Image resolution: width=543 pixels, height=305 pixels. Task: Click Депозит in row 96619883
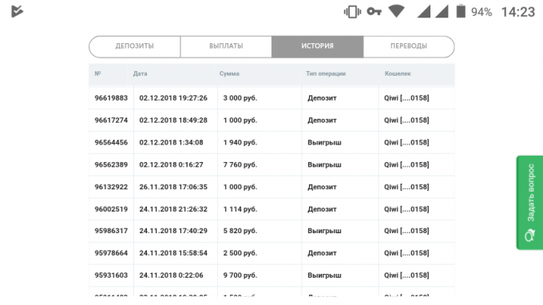pyautogui.click(x=322, y=98)
